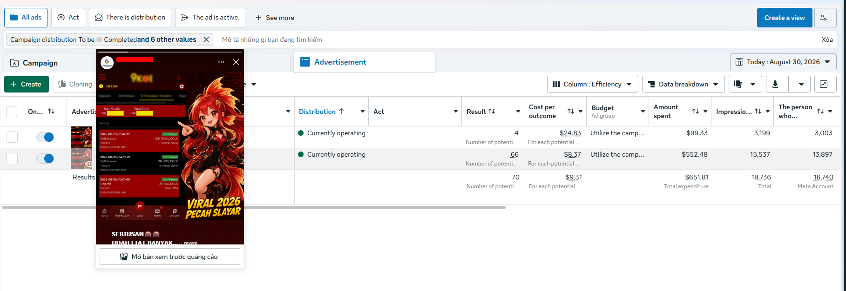Open There is distribution tab
This screenshot has width=846, height=291.
130,18
